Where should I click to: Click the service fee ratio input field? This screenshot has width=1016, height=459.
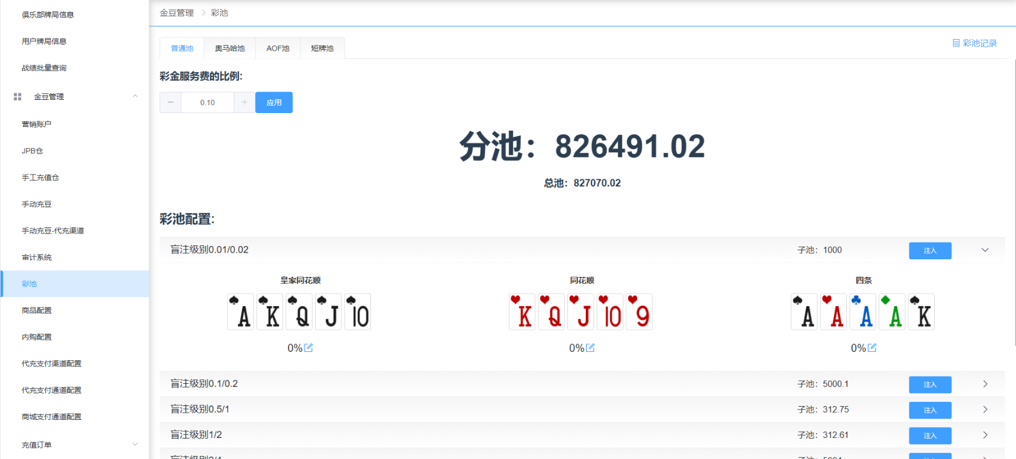(x=207, y=102)
